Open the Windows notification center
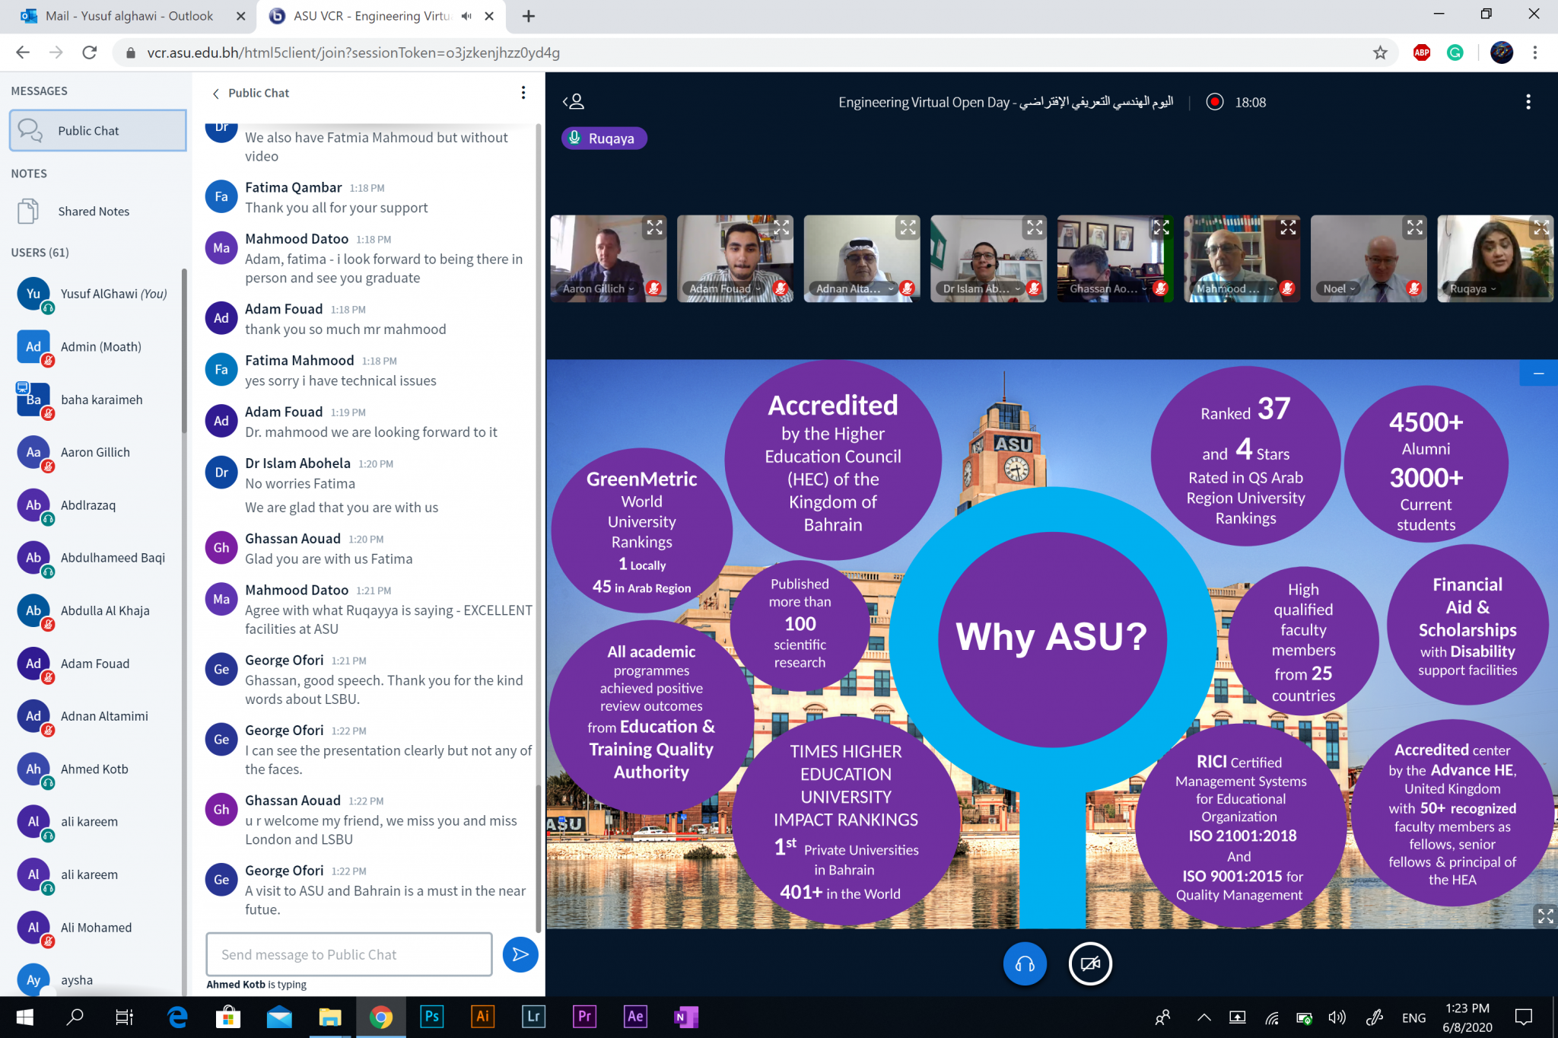 click(x=1524, y=1017)
